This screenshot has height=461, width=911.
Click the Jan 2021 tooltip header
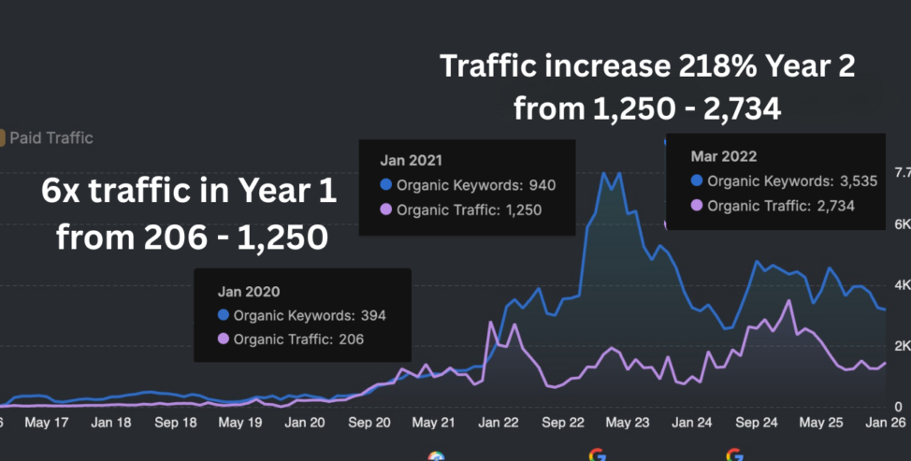[x=411, y=160]
